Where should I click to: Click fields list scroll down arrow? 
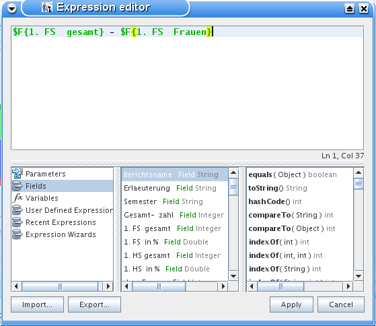pyautogui.click(x=233, y=276)
